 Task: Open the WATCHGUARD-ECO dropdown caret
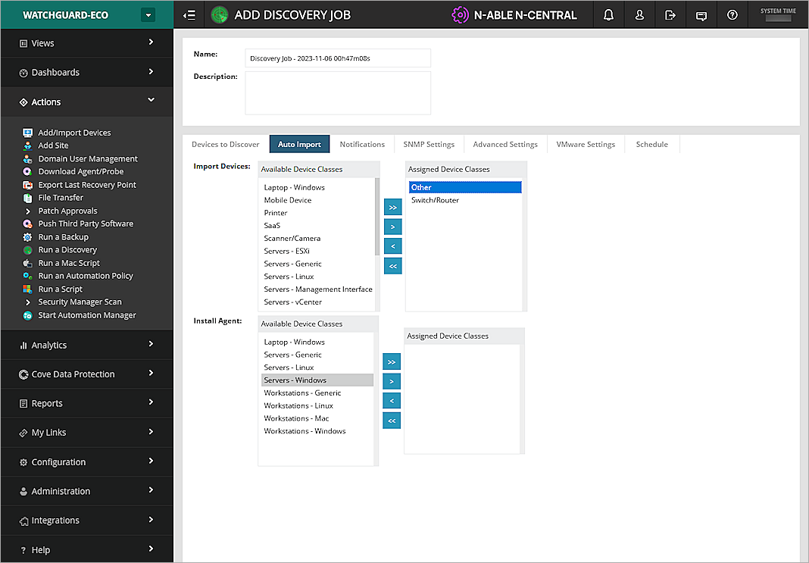148,14
